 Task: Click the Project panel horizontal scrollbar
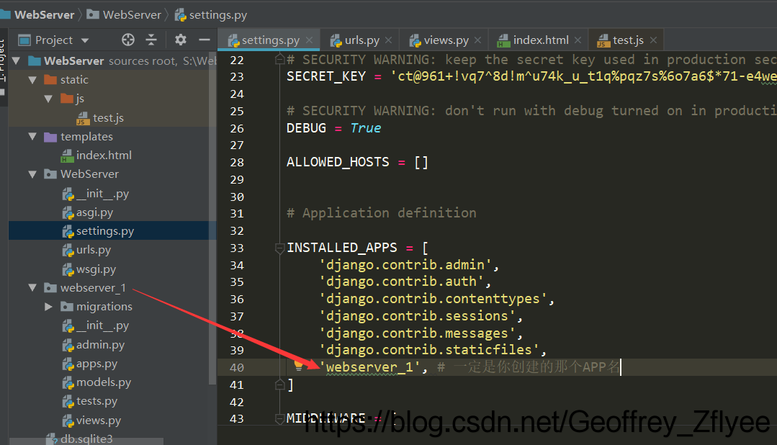tap(86, 441)
